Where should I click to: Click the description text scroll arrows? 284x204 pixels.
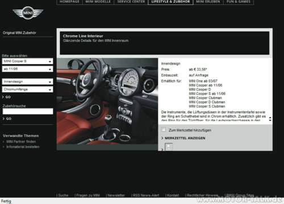[x=270, y=119]
